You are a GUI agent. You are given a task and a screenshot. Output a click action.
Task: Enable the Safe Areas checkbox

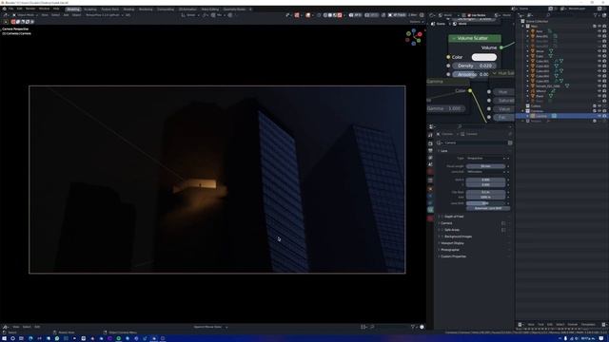tap(442, 230)
